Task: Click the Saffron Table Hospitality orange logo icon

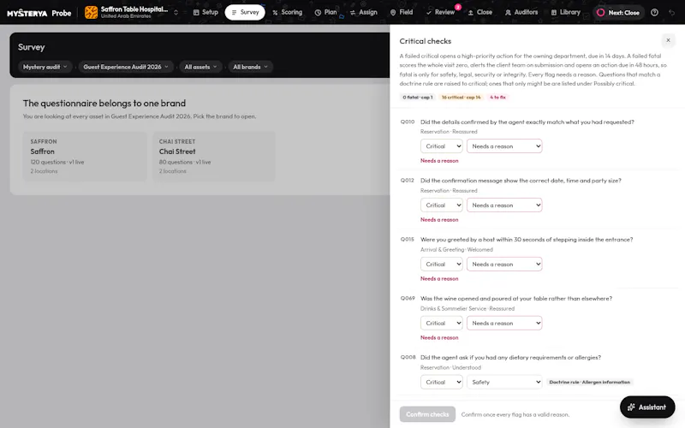Action: click(x=91, y=12)
